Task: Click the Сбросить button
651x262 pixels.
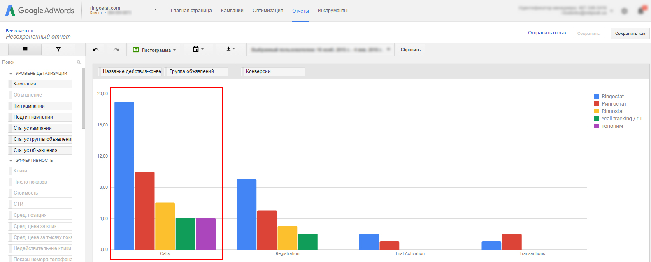Action: click(411, 50)
